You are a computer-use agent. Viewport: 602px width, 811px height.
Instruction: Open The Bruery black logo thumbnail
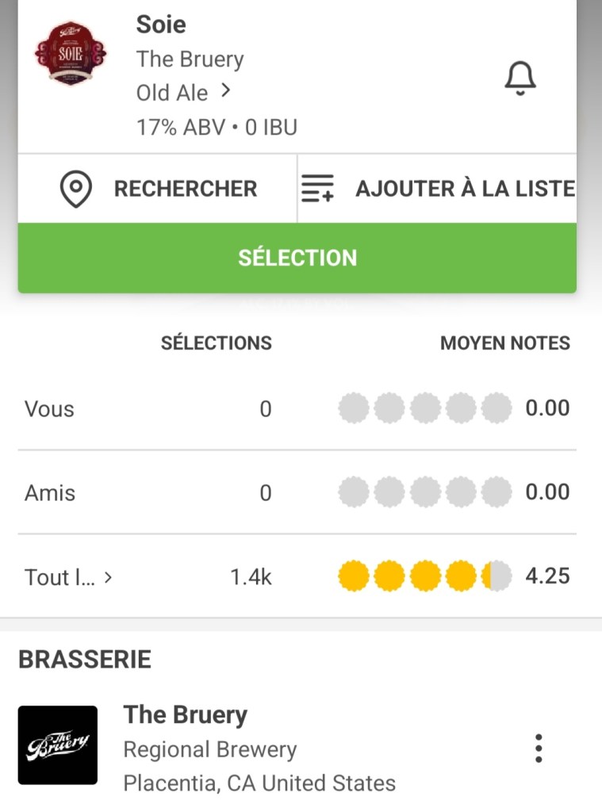pos(58,745)
